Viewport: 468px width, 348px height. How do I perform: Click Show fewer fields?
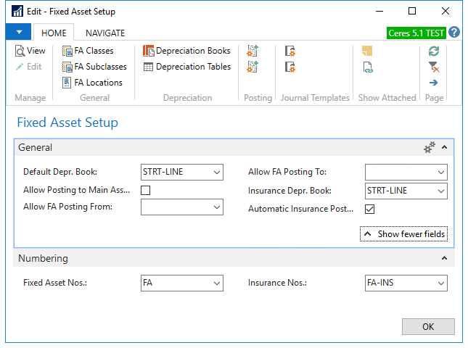coord(404,234)
